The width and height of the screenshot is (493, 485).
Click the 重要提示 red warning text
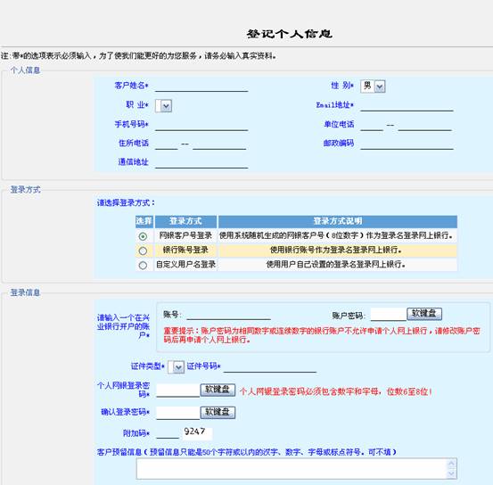click(322, 335)
